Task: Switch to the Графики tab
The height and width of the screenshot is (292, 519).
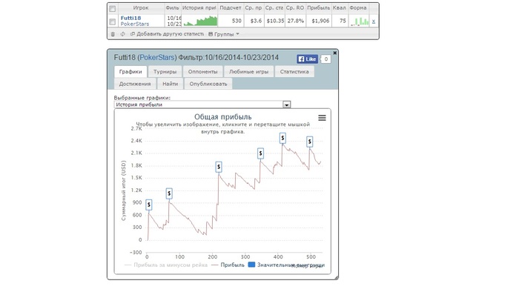Action: click(x=130, y=71)
